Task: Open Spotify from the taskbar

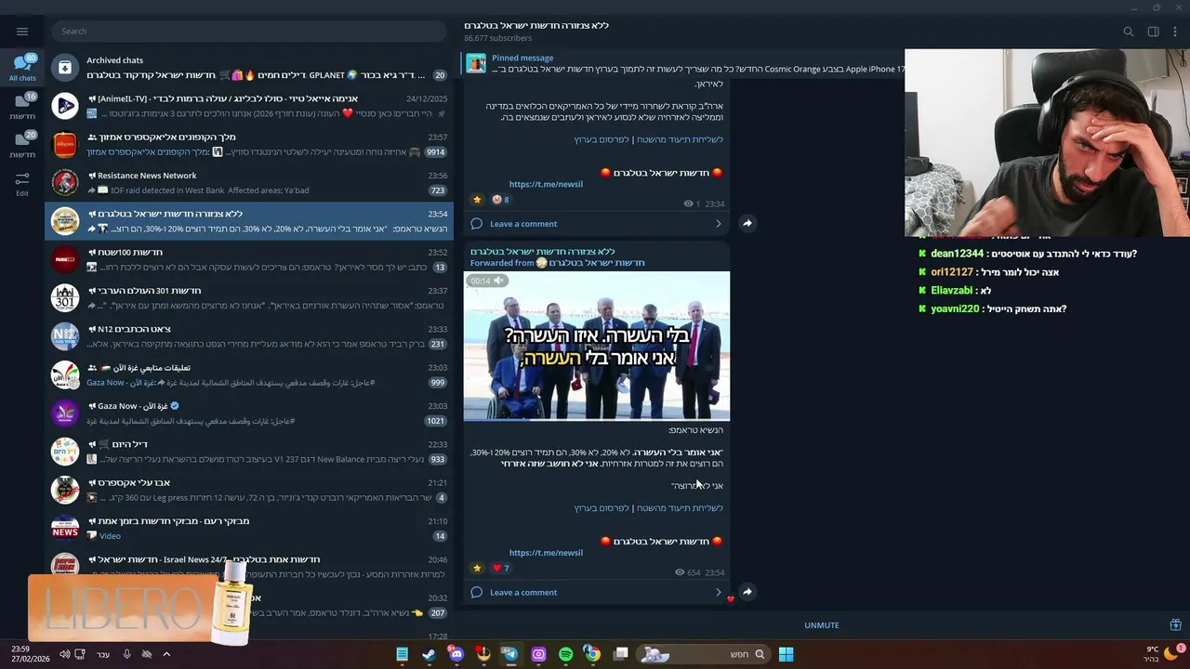Action: (x=565, y=654)
